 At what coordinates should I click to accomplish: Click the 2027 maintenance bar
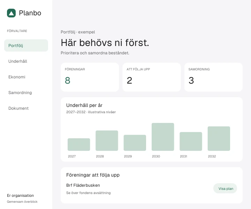(79, 145)
